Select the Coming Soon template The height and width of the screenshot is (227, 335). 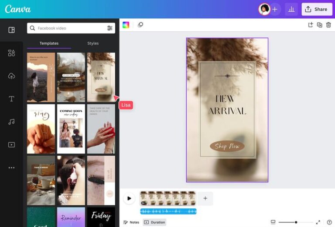[71, 129]
